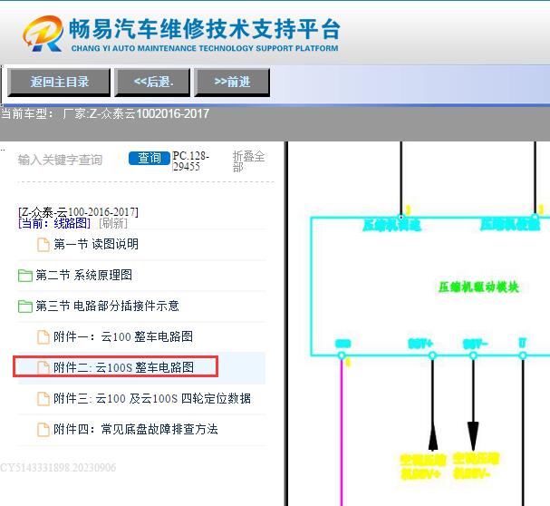This screenshot has height=506, width=550.
Task: Collapse all with 折叠全部 link
Action: 248,161
